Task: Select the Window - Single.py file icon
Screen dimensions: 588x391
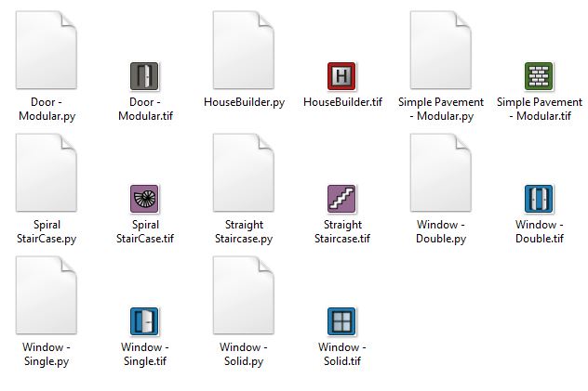Action: tap(47, 295)
